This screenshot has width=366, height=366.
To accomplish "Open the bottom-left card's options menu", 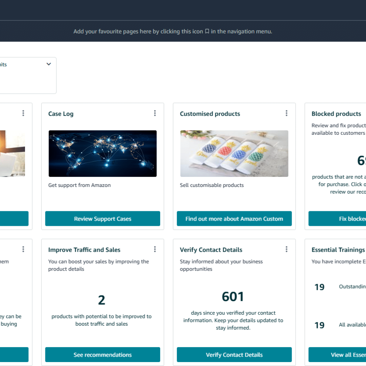I will click(23, 249).
